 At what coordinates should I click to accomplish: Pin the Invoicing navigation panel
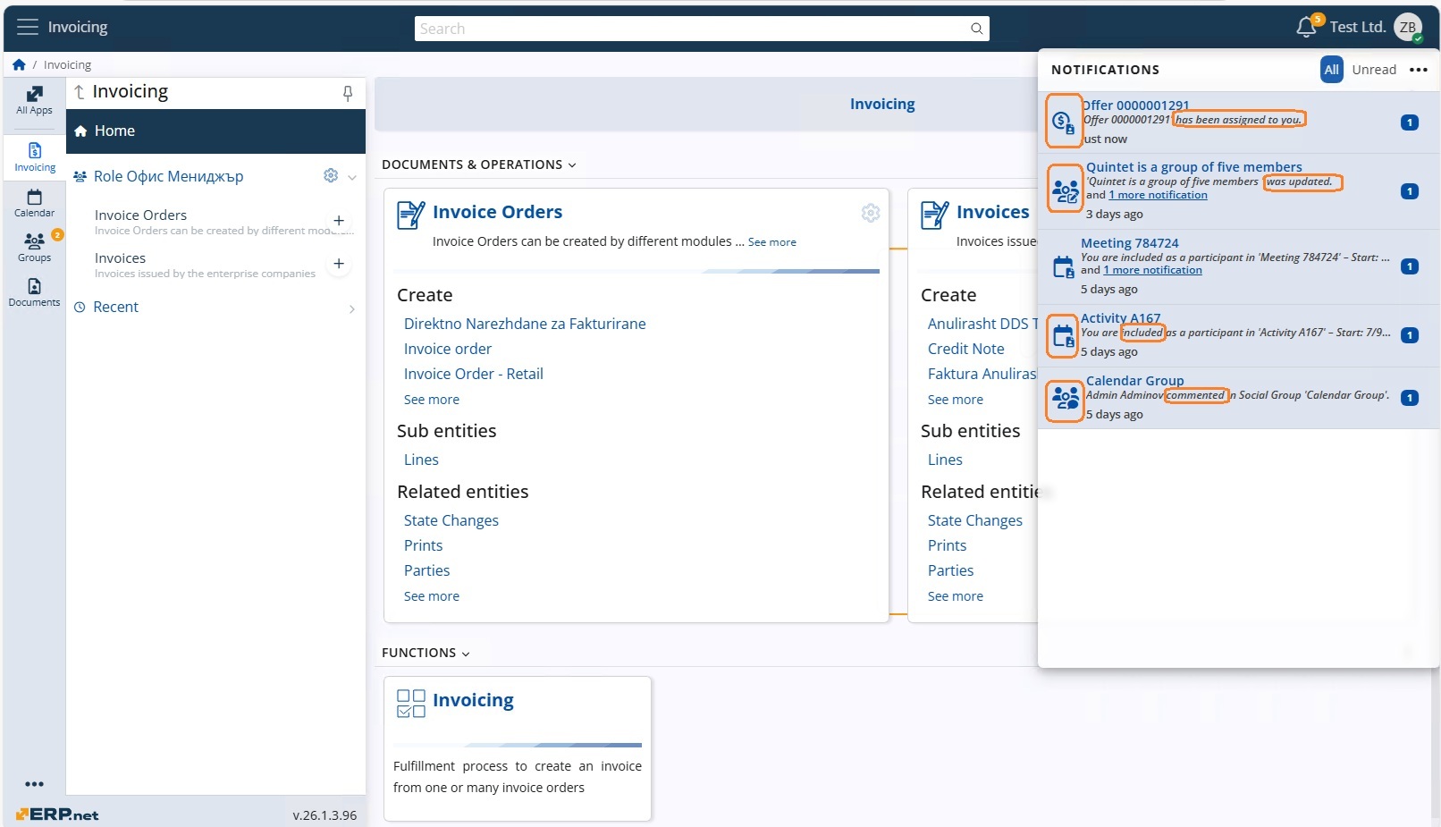pos(348,93)
